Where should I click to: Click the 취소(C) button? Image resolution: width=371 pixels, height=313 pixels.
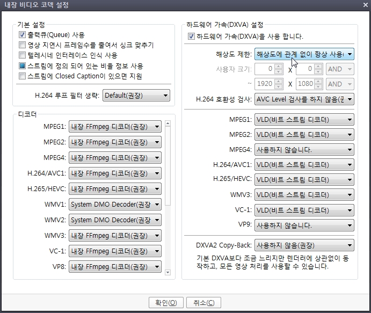(203, 303)
